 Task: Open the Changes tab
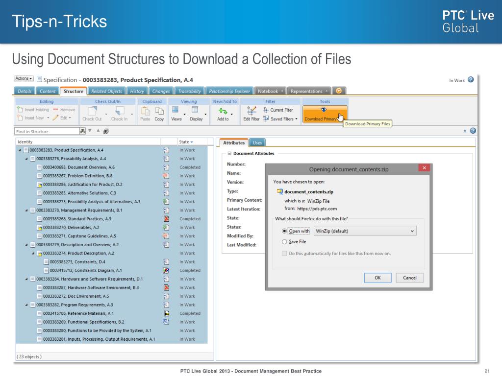coord(161,91)
